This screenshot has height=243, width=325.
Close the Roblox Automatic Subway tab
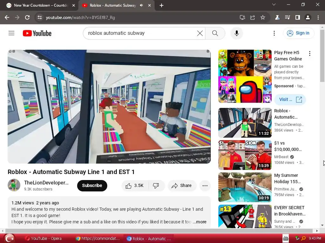click(149, 6)
